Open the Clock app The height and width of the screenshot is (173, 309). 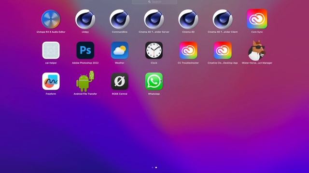[154, 50]
